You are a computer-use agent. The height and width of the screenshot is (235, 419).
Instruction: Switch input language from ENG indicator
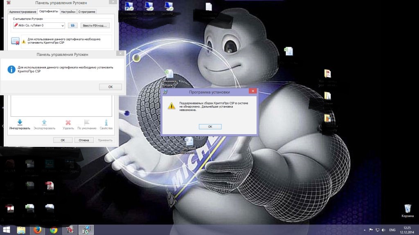(x=392, y=230)
